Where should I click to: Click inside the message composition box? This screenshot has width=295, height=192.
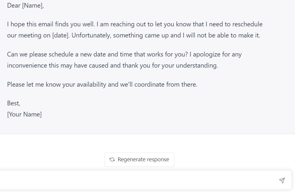pos(132,179)
